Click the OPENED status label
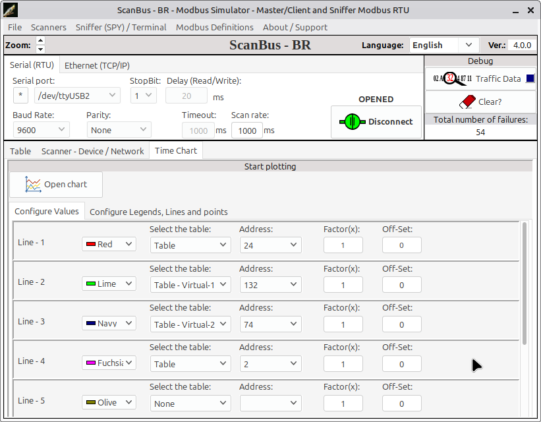This screenshot has height=422, width=541. (x=376, y=99)
